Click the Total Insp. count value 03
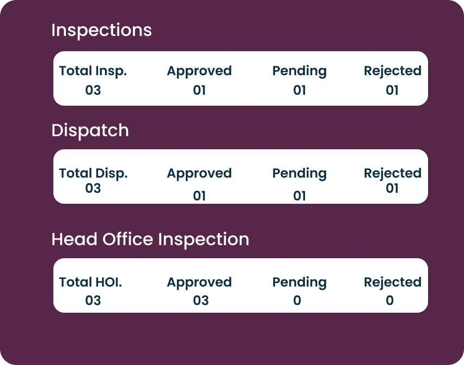Viewport: 464px width, 365px height. 93,90
